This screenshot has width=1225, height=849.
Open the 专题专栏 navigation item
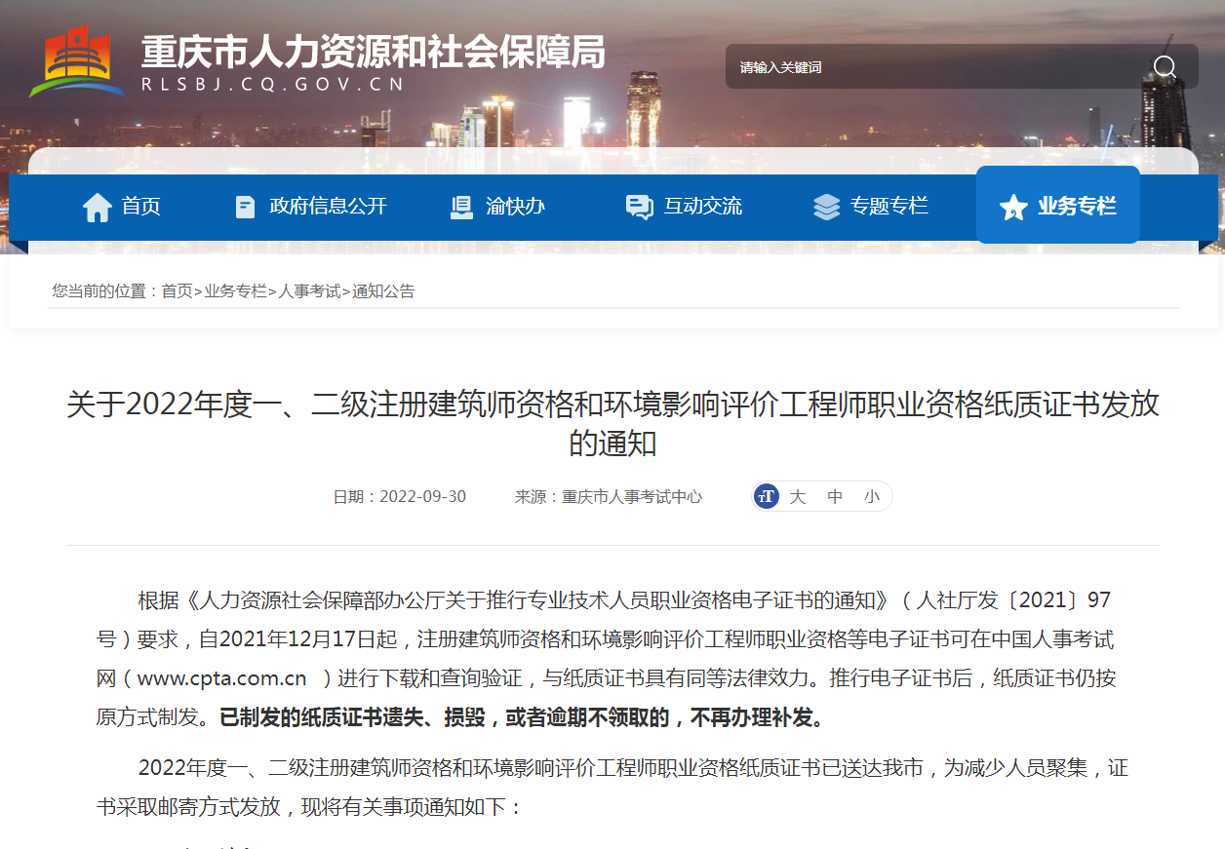[889, 207]
